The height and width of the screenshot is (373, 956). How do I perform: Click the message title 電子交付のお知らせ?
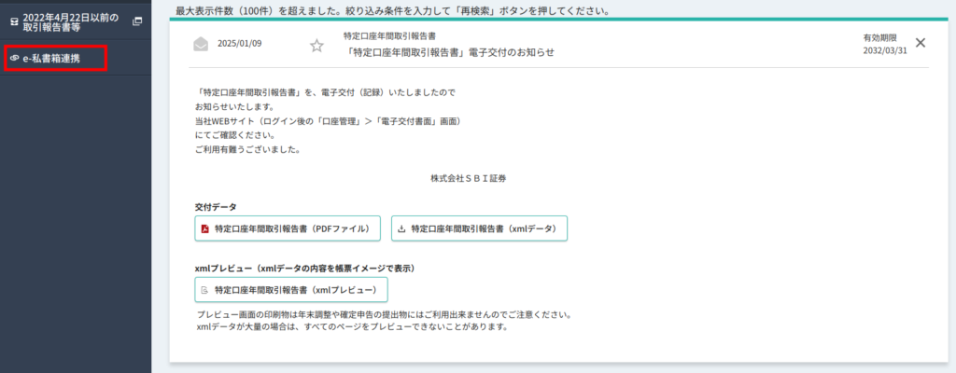449,52
